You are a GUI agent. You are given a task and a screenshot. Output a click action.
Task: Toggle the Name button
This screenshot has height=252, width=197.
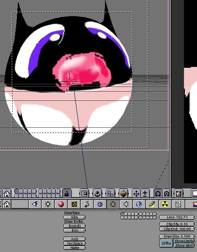tap(75, 248)
